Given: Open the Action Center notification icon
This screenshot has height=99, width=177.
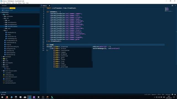Looking at the screenshot, I should tap(174, 97).
